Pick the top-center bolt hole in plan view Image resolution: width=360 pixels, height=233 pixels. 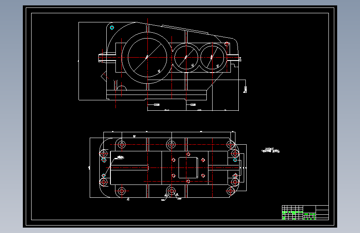click(x=171, y=144)
